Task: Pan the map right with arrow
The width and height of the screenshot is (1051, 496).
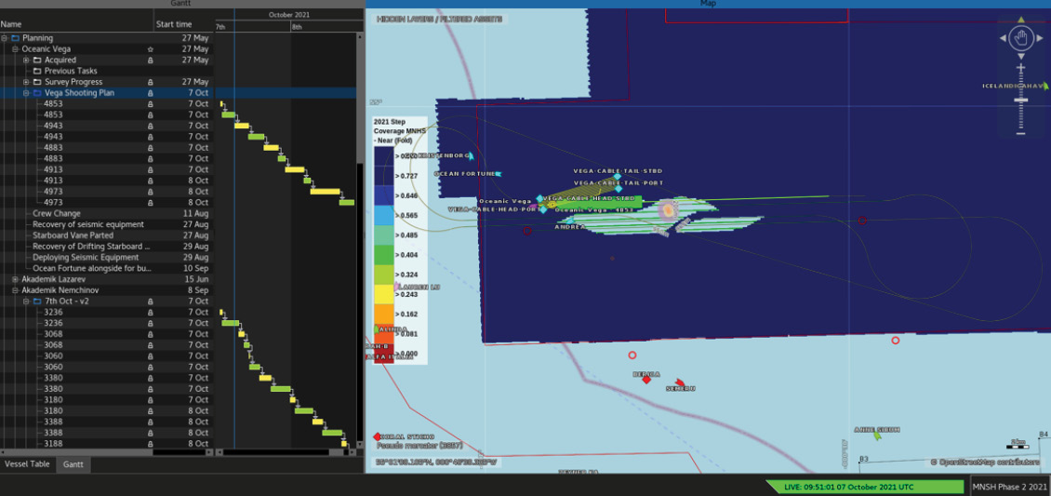Action: 1040,39
